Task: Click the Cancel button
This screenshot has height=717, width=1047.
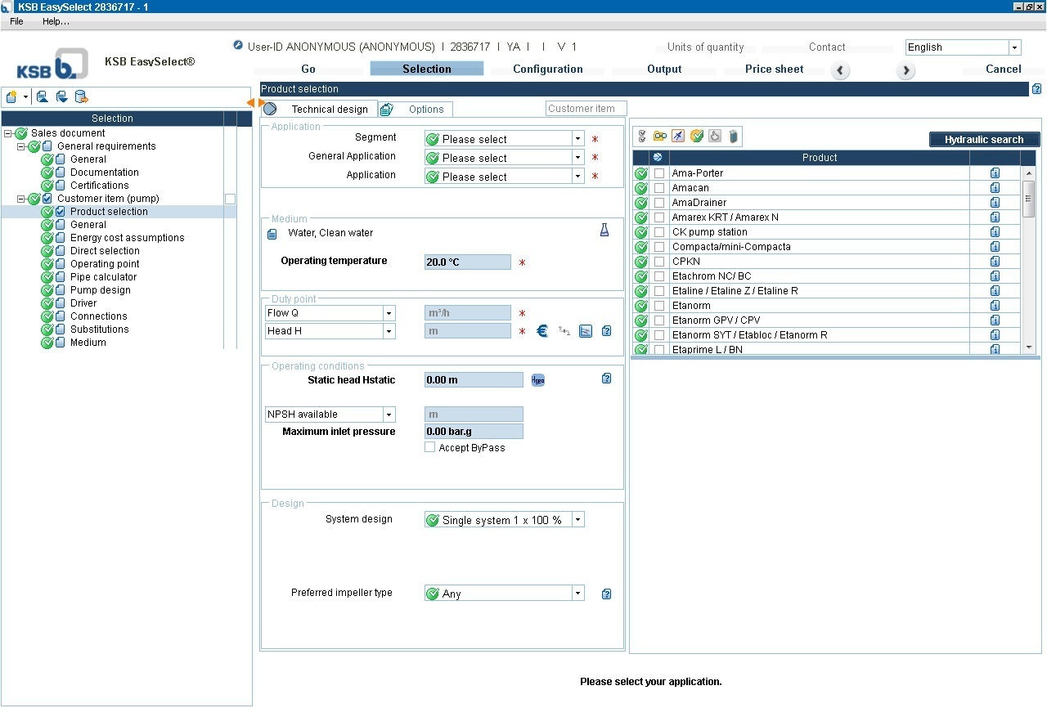Action: (x=1003, y=69)
